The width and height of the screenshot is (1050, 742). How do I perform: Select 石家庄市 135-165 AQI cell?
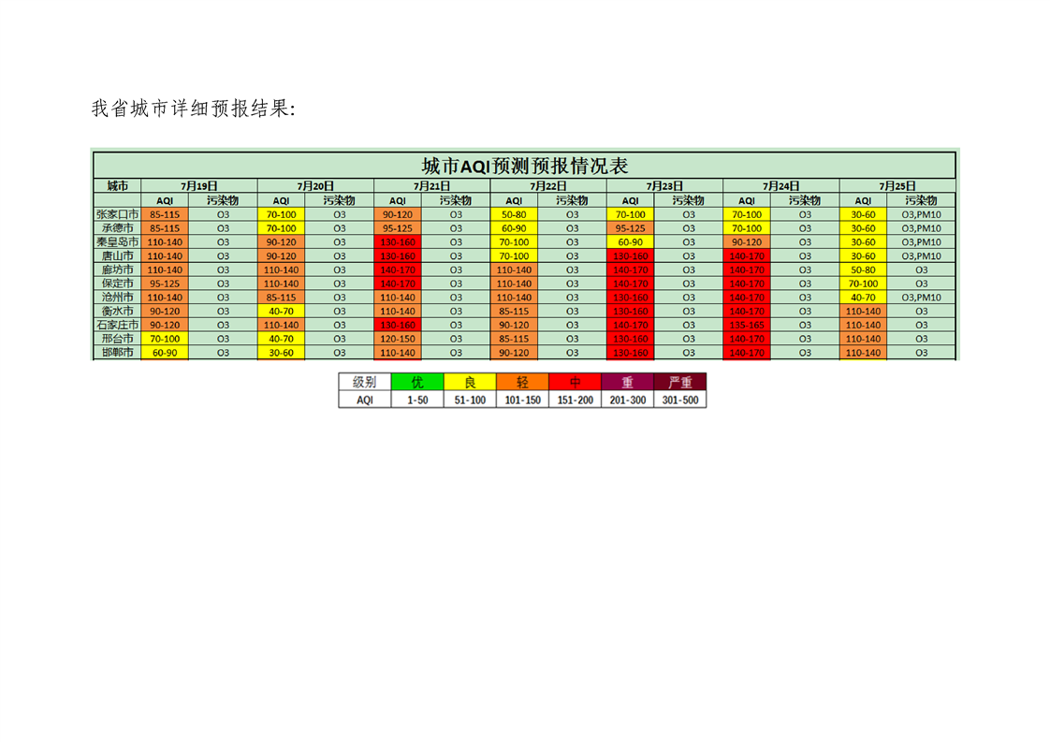746,325
